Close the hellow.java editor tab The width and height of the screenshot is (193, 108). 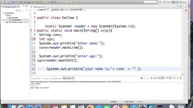(43, 7)
